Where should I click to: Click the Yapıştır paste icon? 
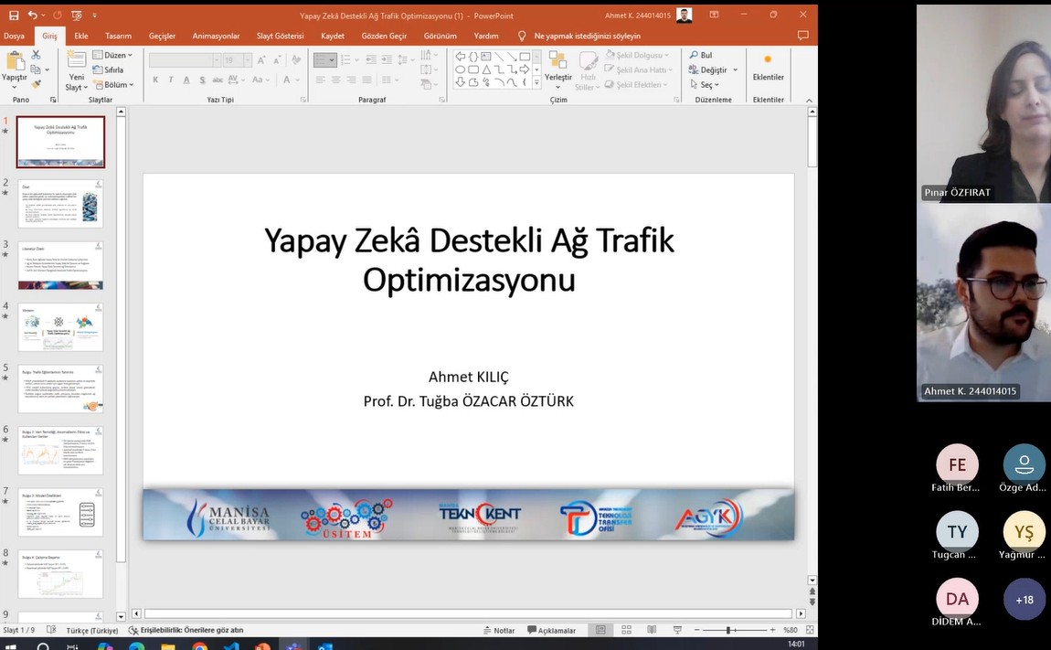15,64
